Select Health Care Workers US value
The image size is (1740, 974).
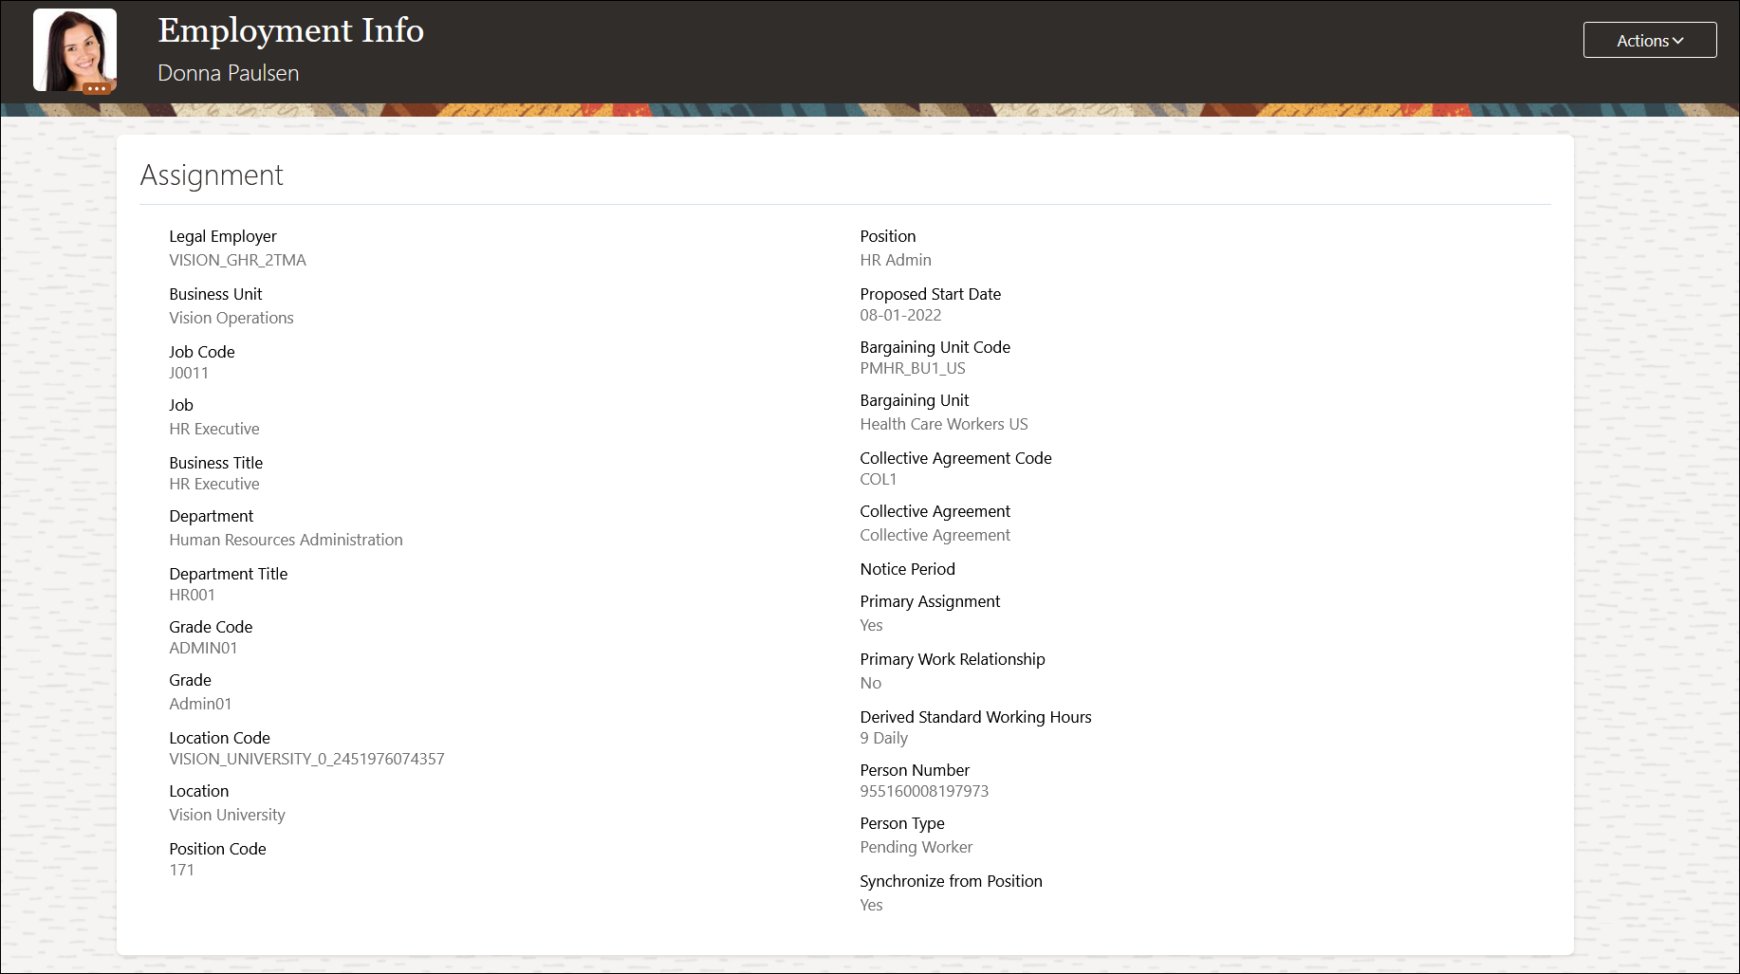944,424
